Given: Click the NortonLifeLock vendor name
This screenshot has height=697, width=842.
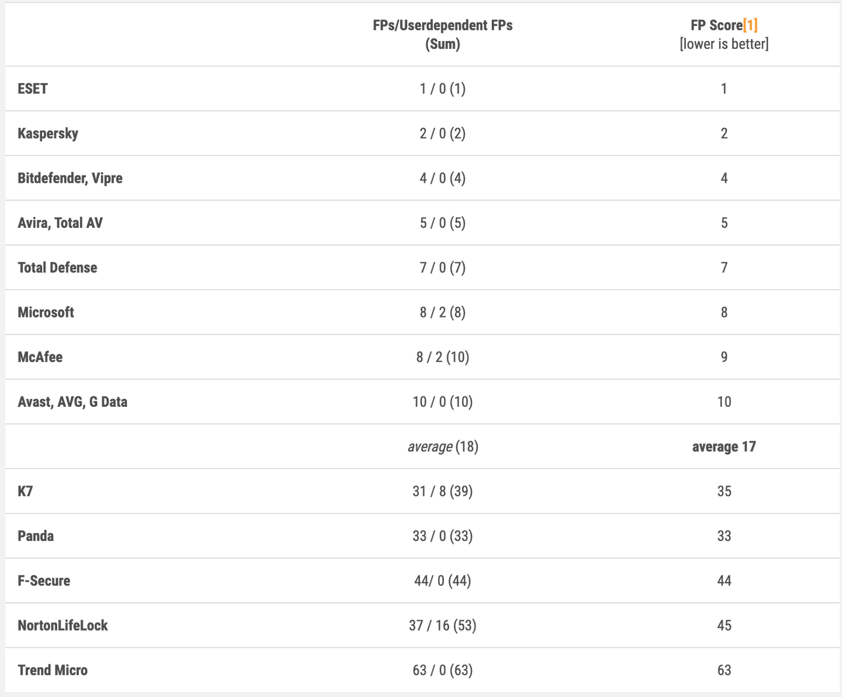Looking at the screenshot, I should point(63,626).
